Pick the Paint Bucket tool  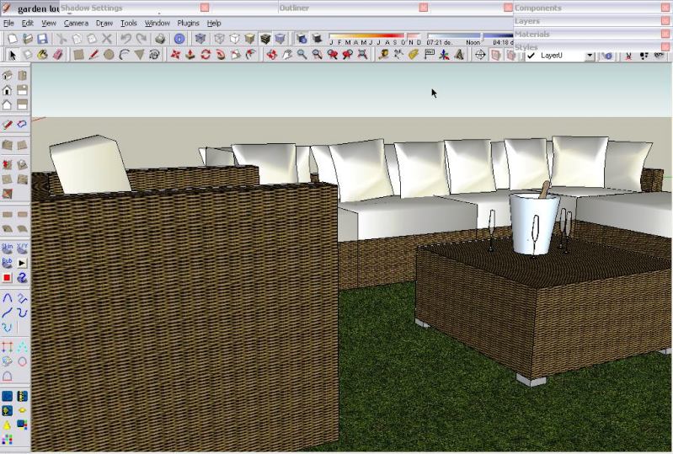click(42, 55)
